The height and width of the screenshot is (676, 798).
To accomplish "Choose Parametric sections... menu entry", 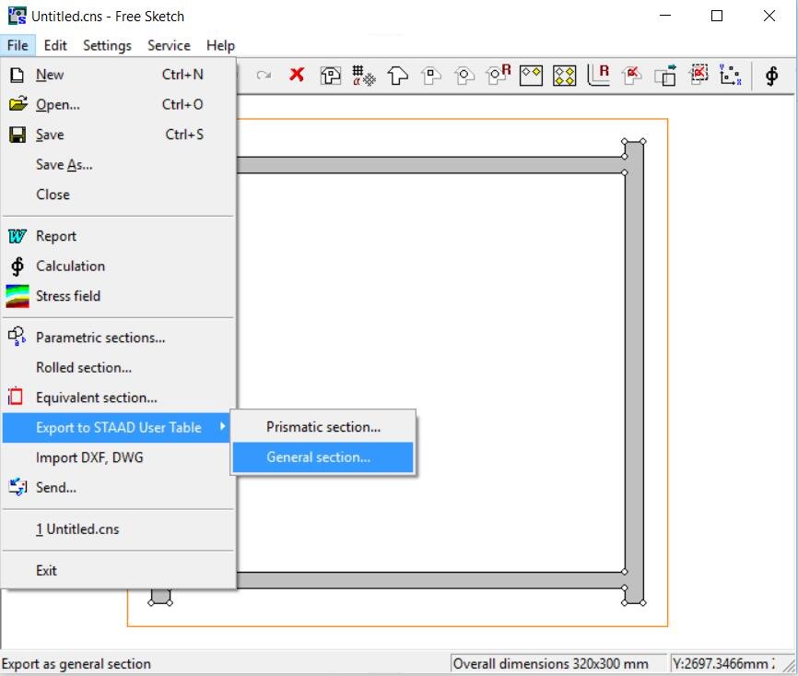I will (x=119, y=338).
